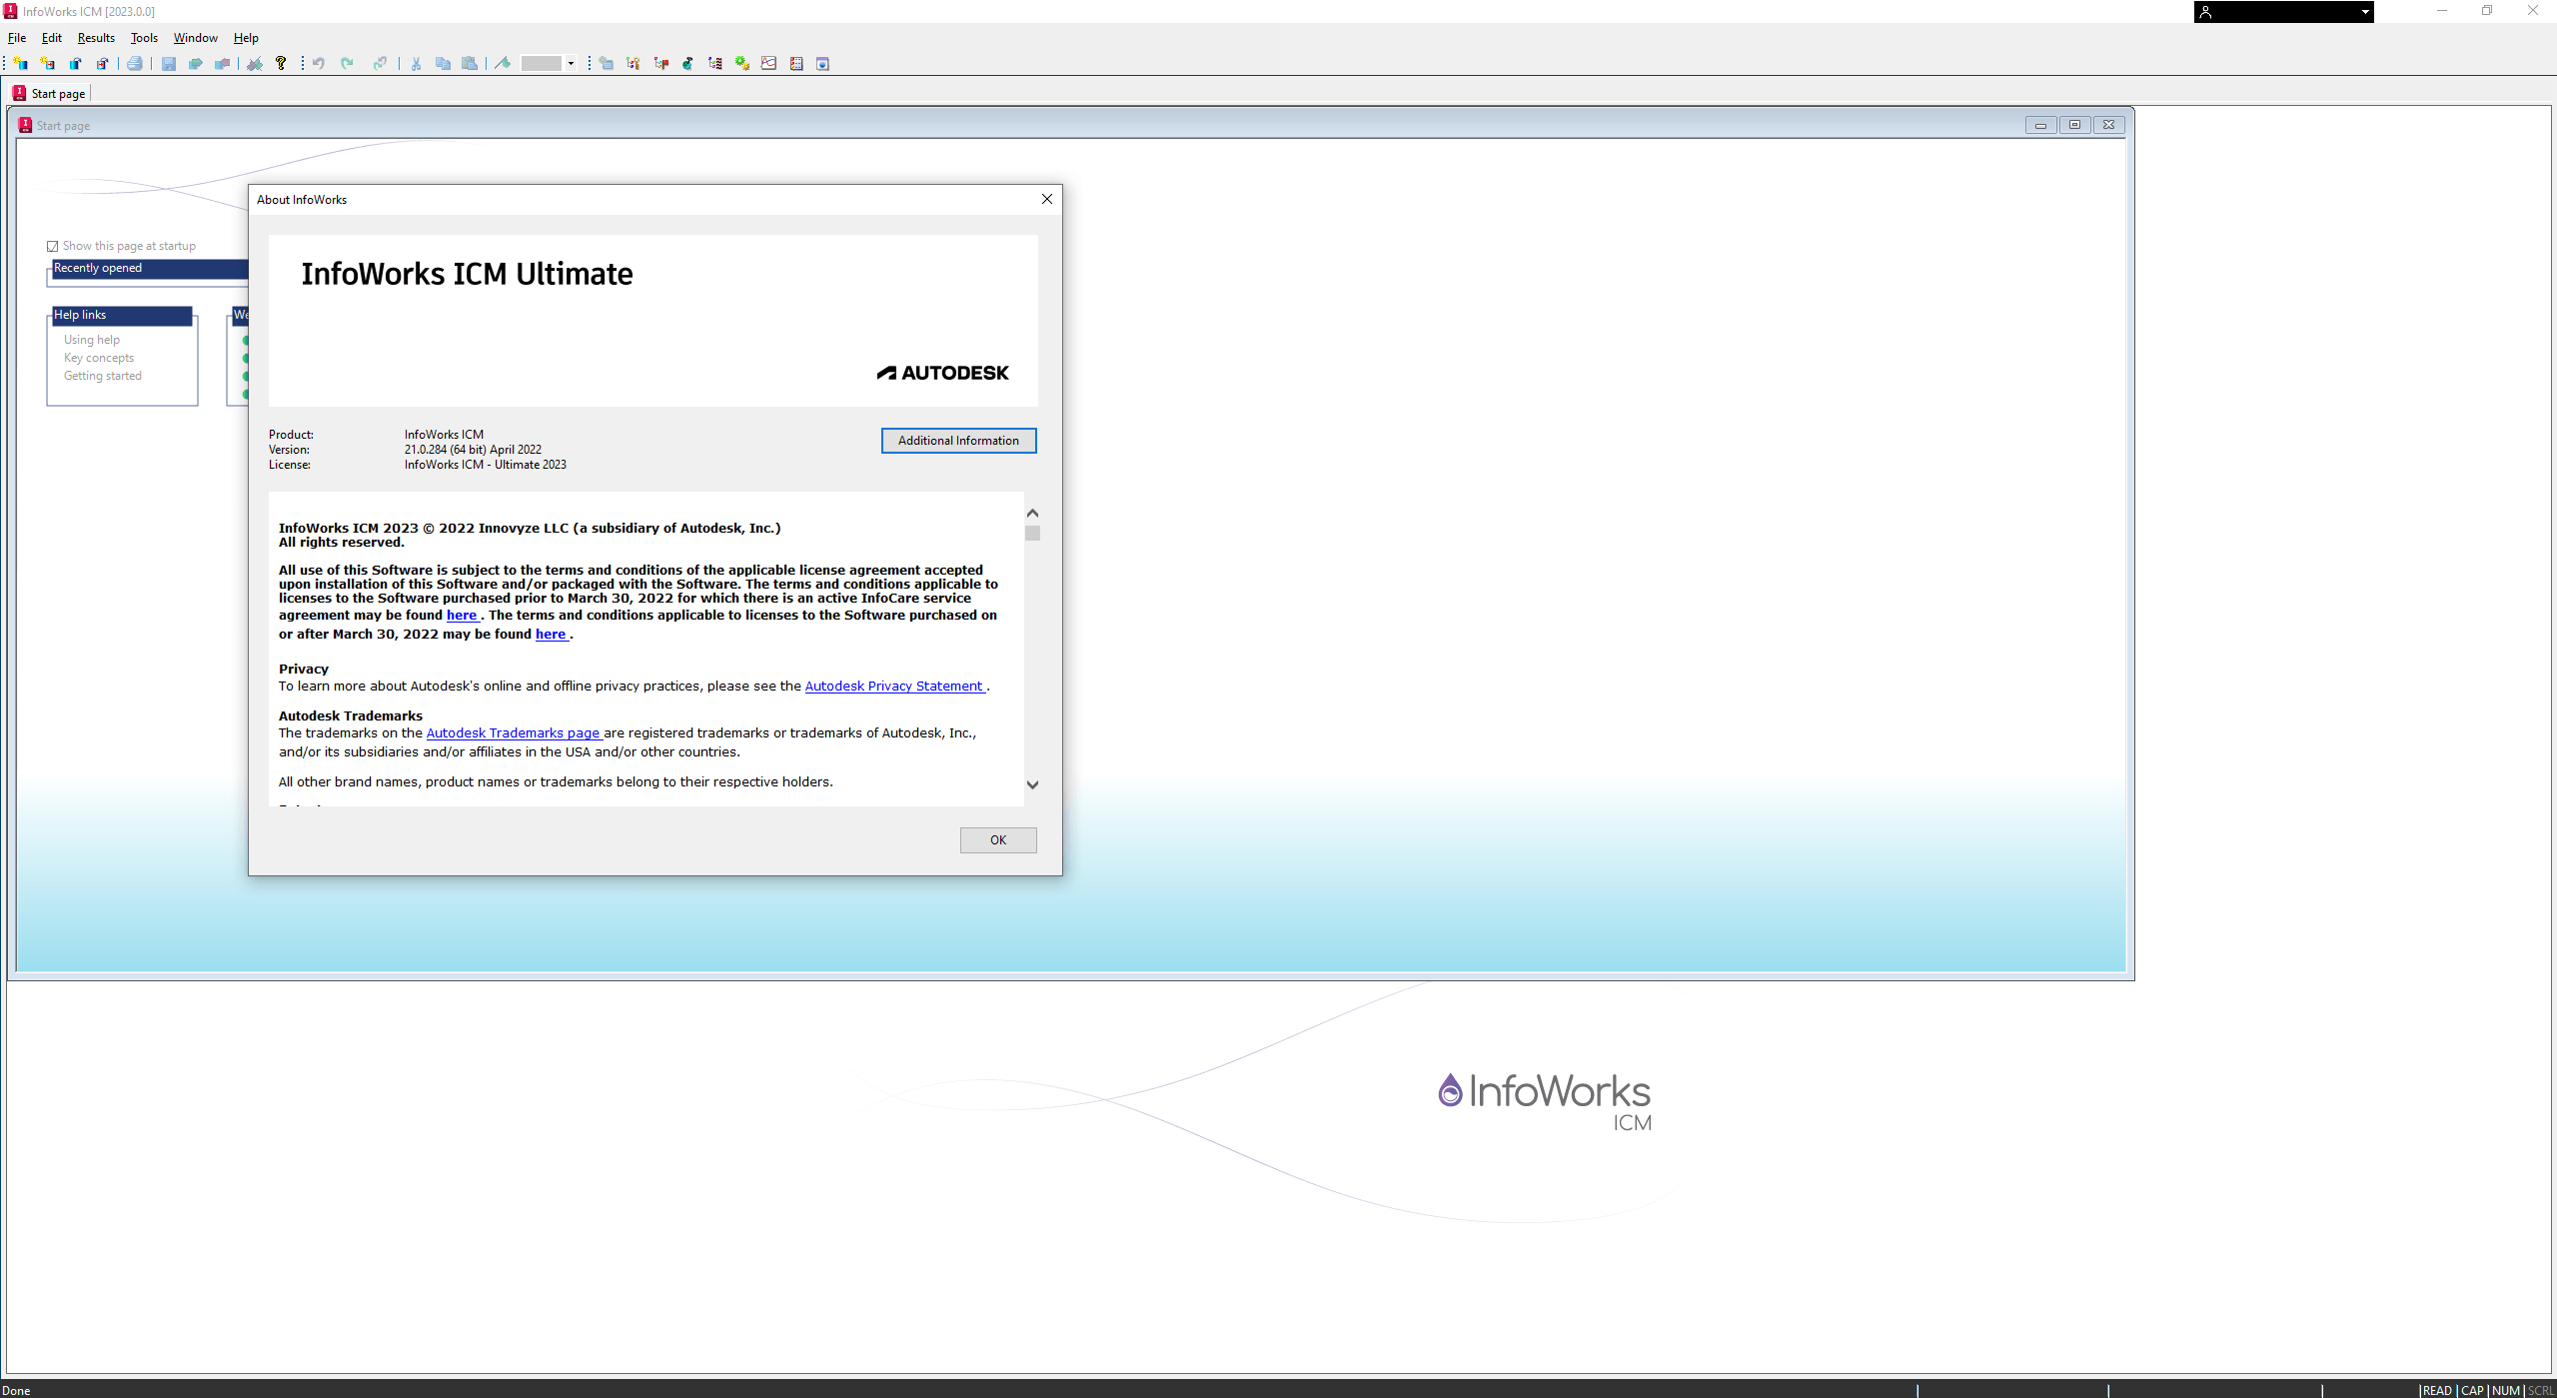
Task: Click the double-arrow refresh icon
Action: (380, 63)
